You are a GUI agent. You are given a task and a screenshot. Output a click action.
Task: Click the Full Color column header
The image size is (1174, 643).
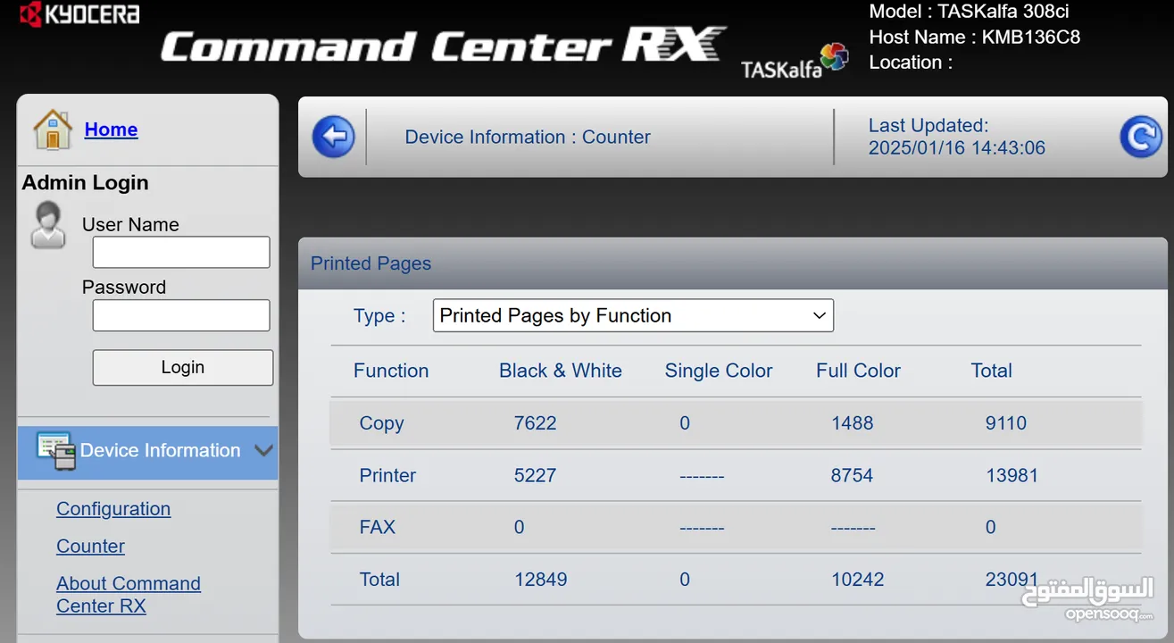click(858, 371)
